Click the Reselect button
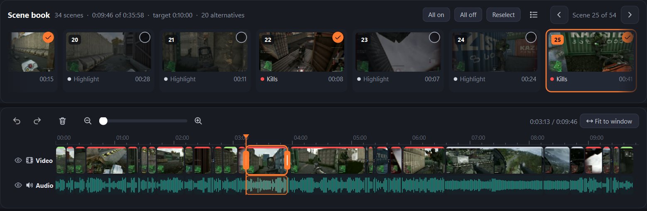Screen dimensions: 647x211 tap(503, 15)
